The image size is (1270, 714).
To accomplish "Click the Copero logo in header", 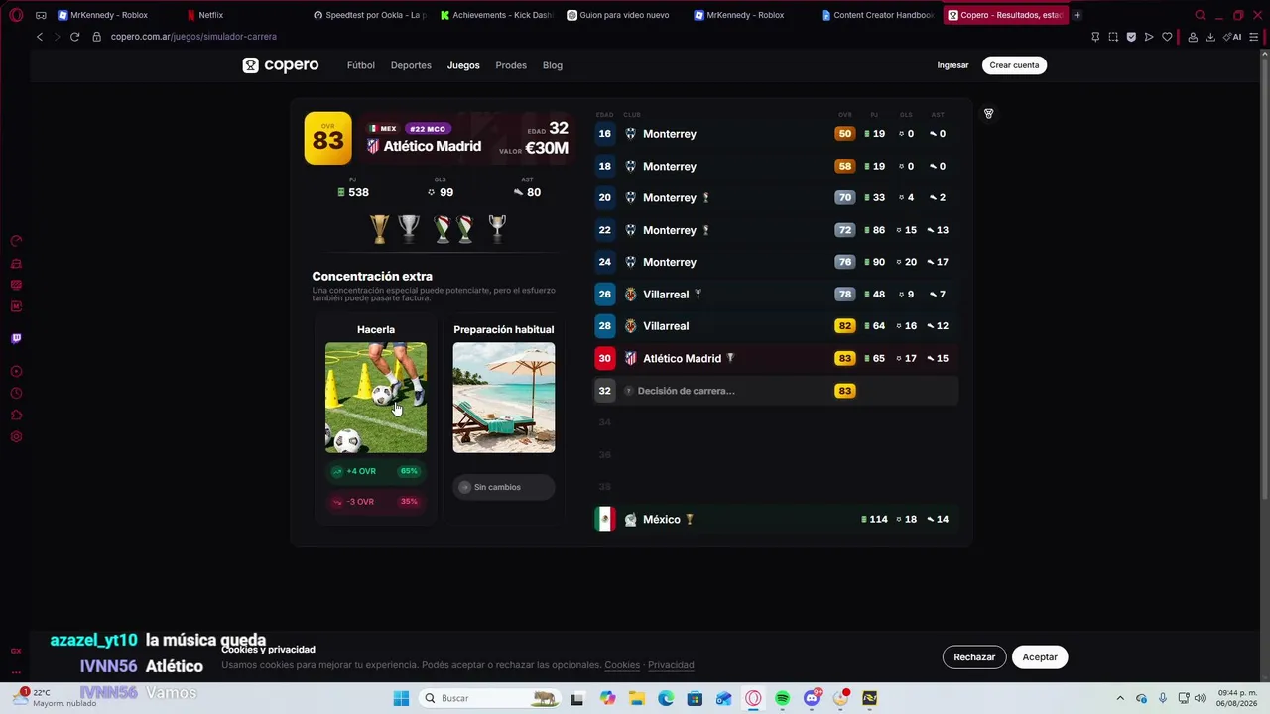I will coord(281,65).
